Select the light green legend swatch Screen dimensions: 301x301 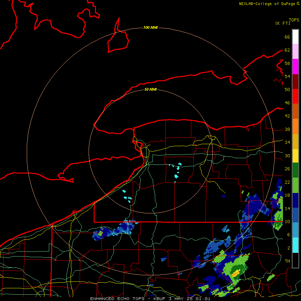coord(295,185)
